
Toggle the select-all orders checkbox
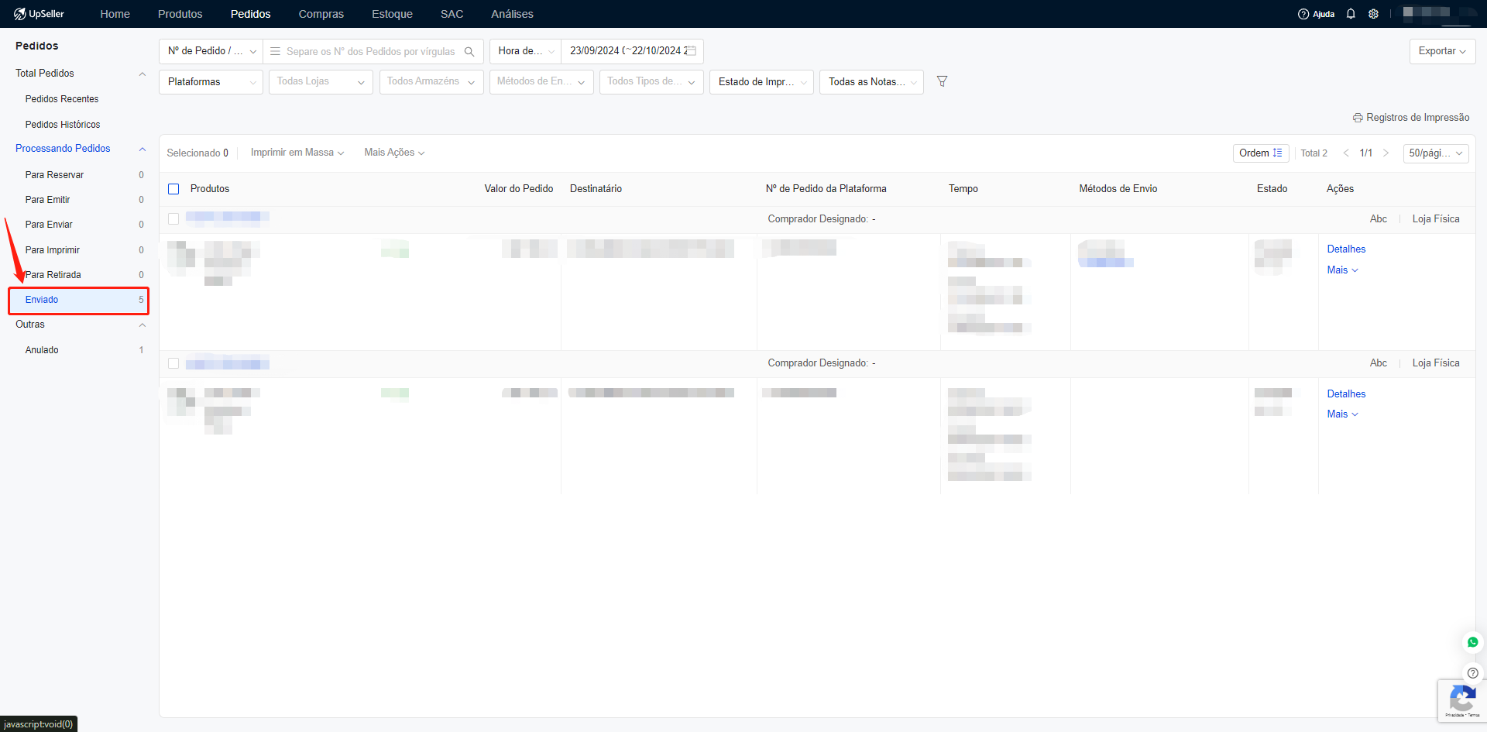tap(173, 189)
